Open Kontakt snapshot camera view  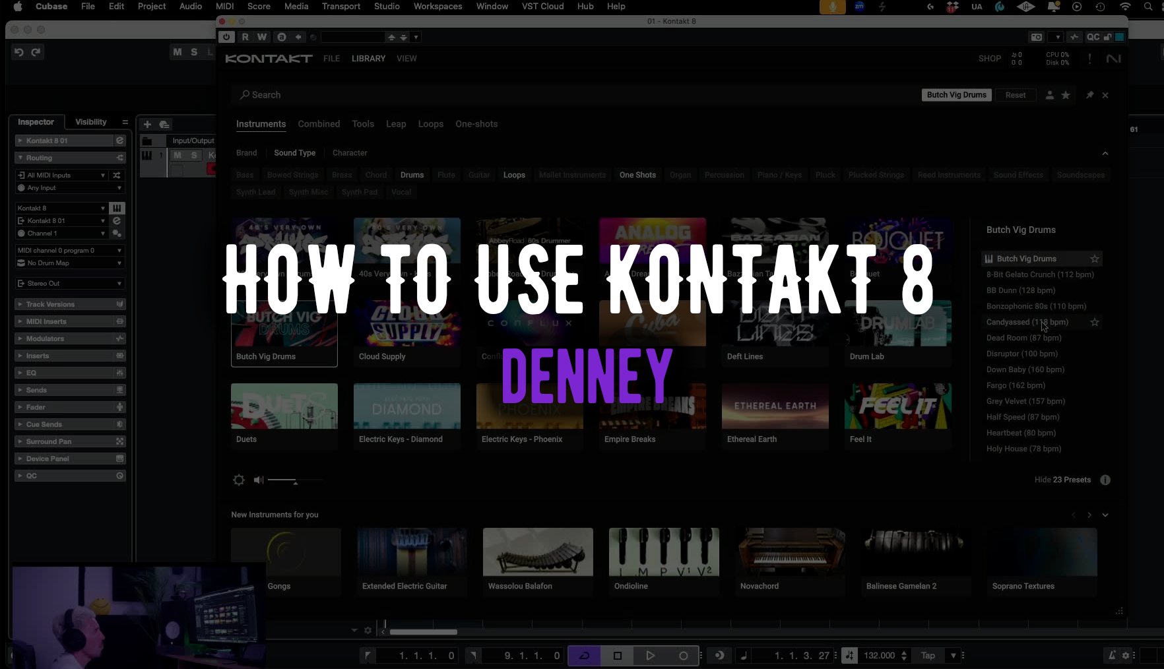coord(1036,37)
